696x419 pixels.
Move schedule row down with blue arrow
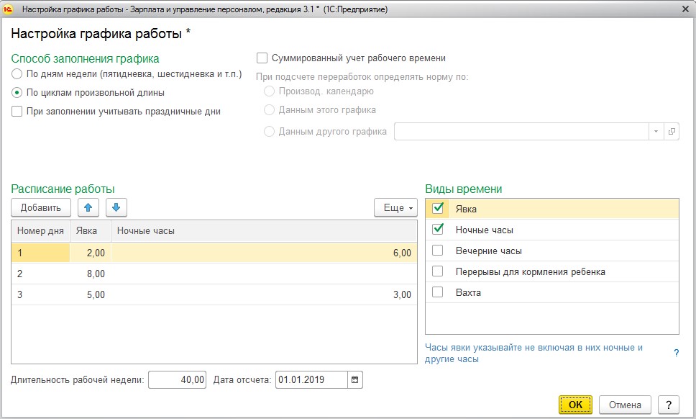coord(116,207)
